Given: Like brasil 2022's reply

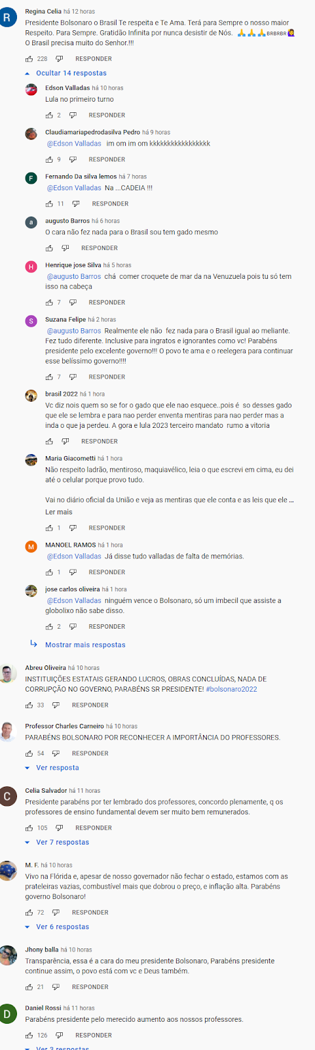Looking at the screenshot, I should (49, 442).
